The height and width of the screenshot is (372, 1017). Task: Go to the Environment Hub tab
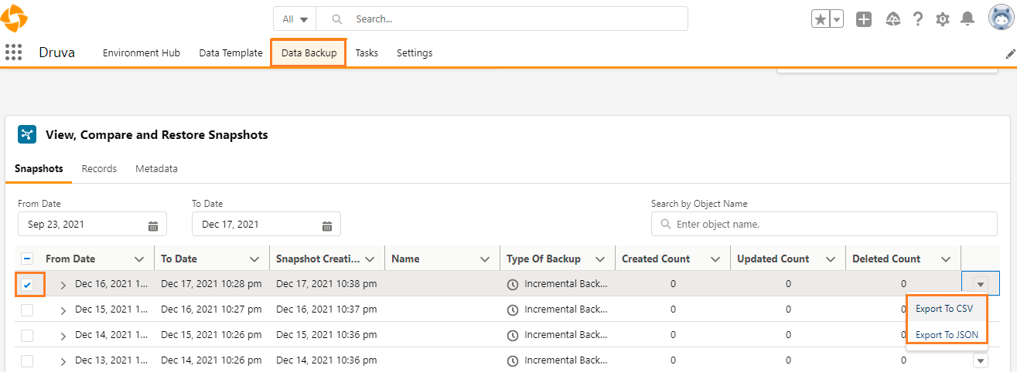tap(142, 53)
